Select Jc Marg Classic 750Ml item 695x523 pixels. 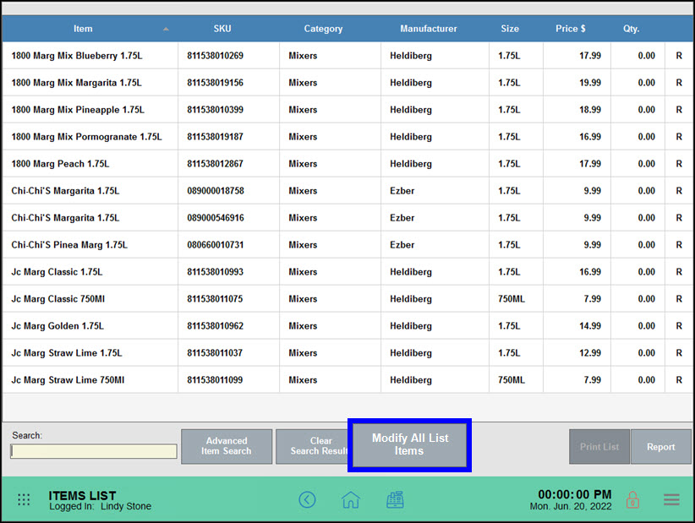coord(58,299)
